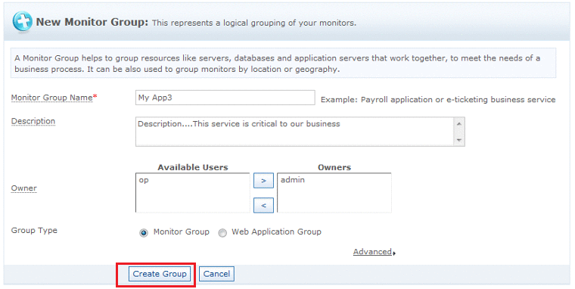
Task: Click the Group Type label
Action: pyautogui.click(x=34, y=231)
